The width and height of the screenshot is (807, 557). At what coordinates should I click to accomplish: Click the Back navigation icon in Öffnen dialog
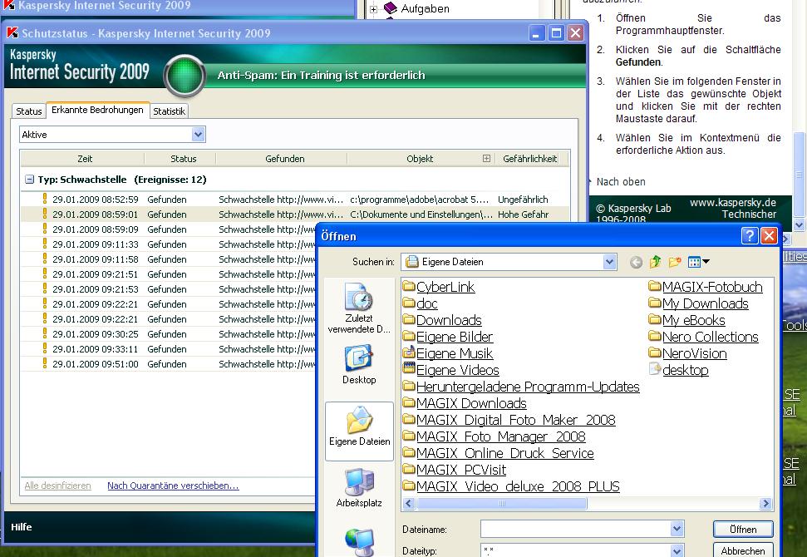(x=636, y=262)
